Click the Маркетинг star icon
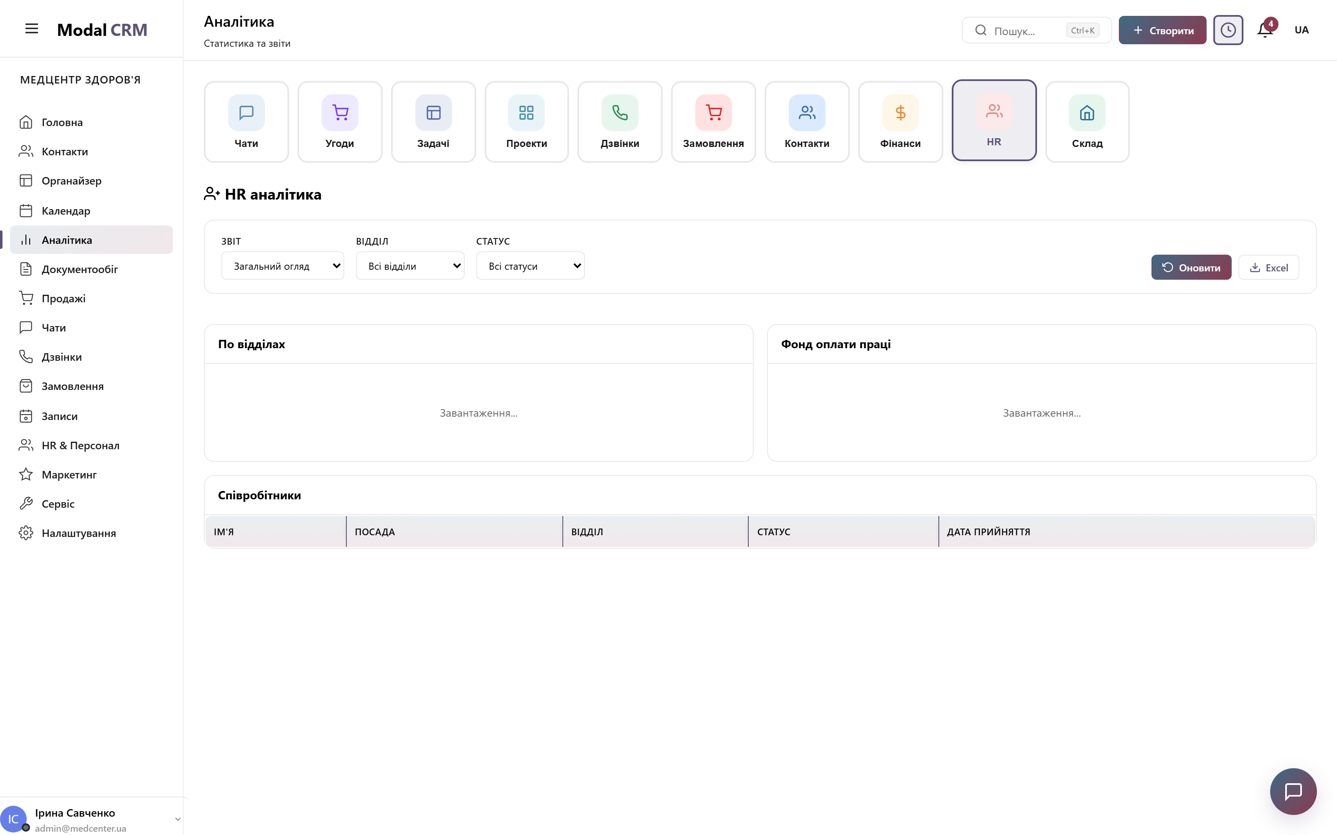Viewport: 1337px width, 835px height. [26, 474]
